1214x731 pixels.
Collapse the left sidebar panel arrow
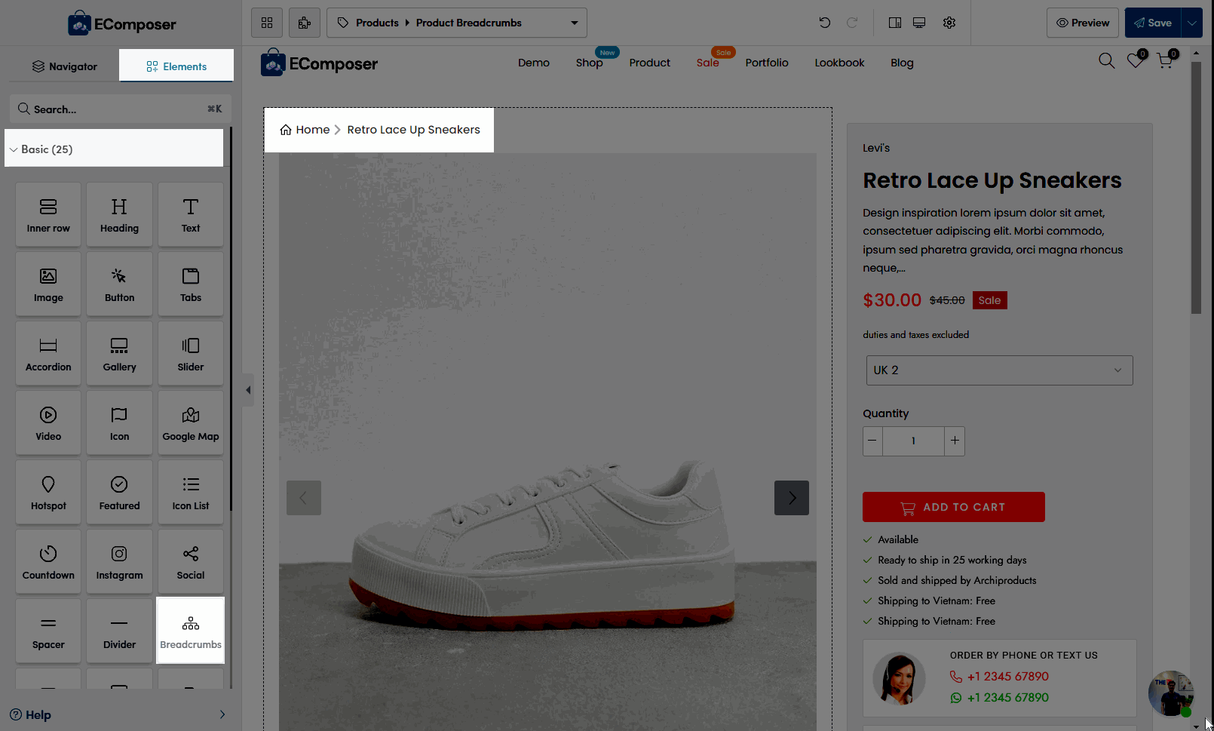pos(248,390)
